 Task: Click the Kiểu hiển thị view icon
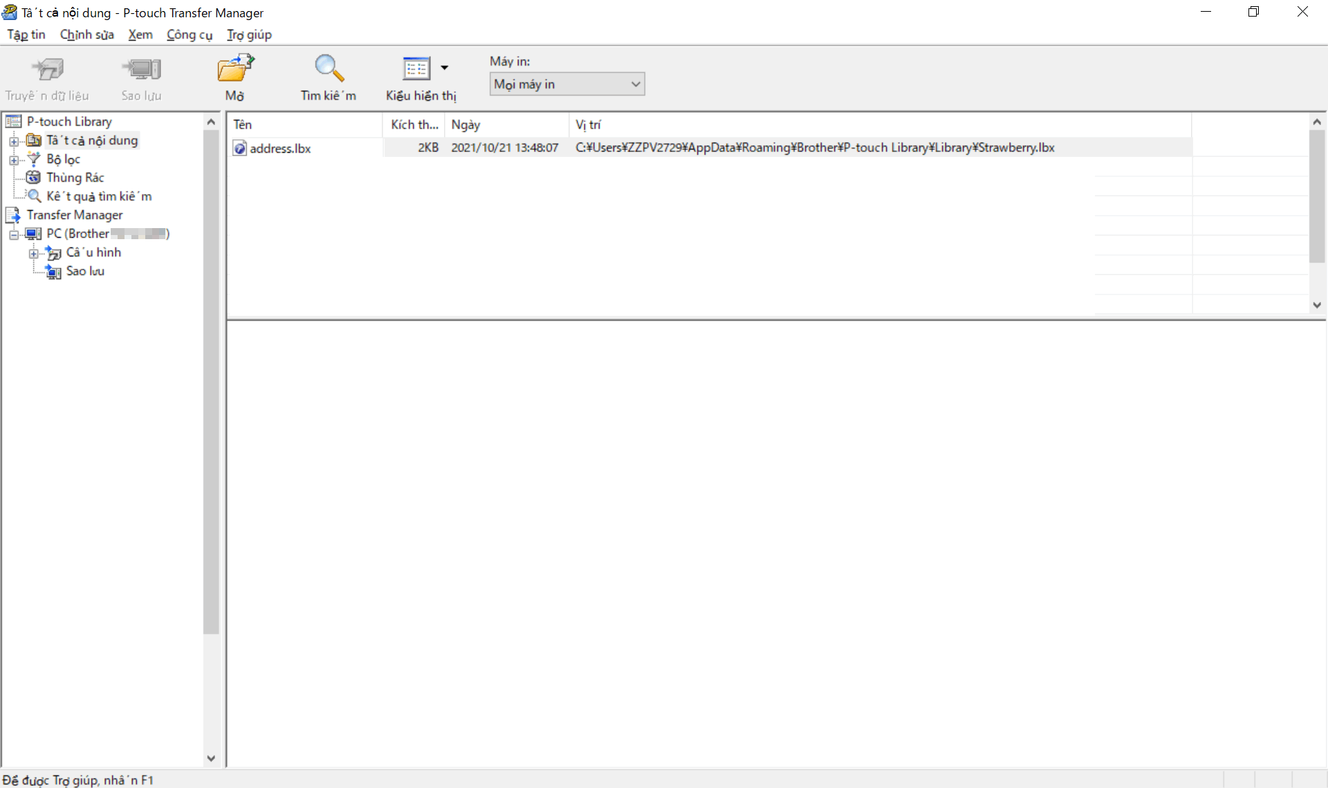(x=416, y=69)
